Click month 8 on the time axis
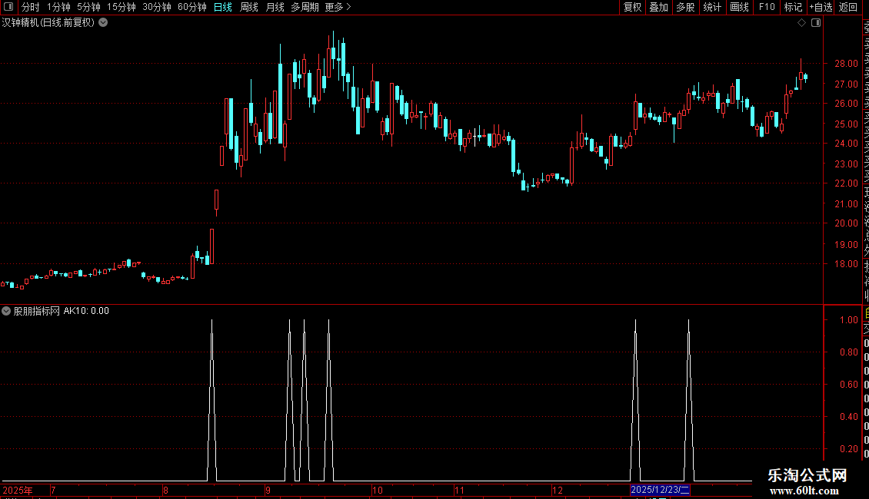The width and height of the screenshot is (869, 499). [165, 490]
